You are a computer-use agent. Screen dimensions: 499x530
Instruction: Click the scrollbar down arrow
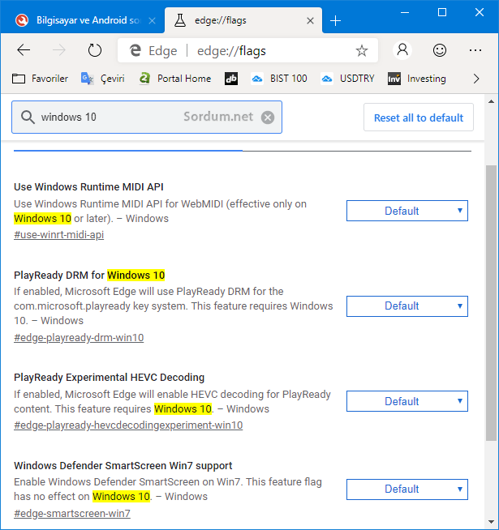[x=491, y=522]
